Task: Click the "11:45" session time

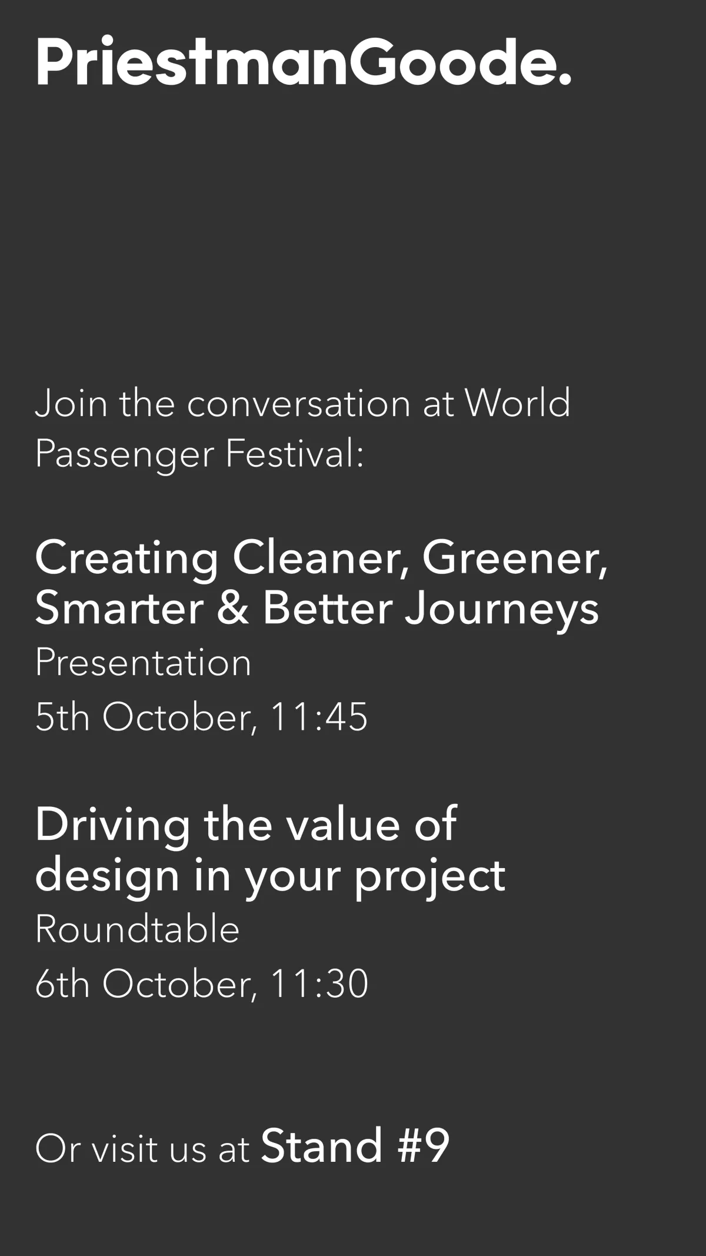Action: coord(318,717)
